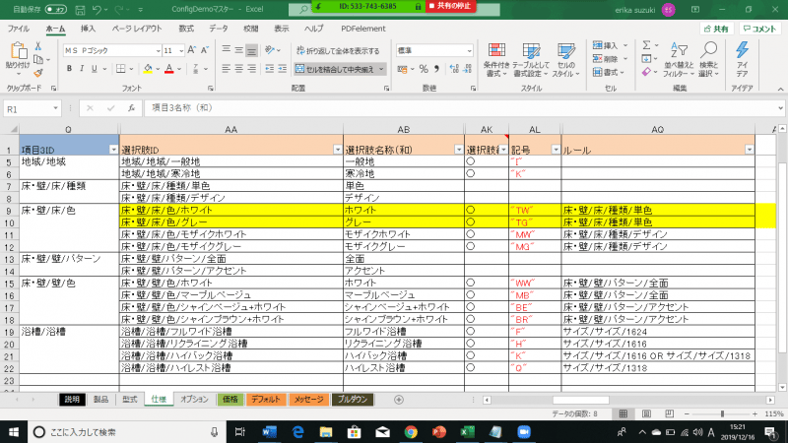
Task: Click the increase font size icon
Action: click(191, 50)
